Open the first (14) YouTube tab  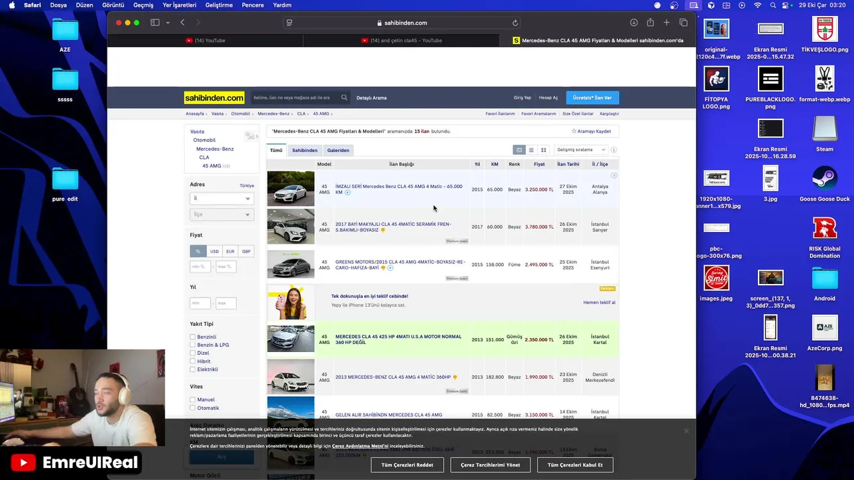coord(205,41)
